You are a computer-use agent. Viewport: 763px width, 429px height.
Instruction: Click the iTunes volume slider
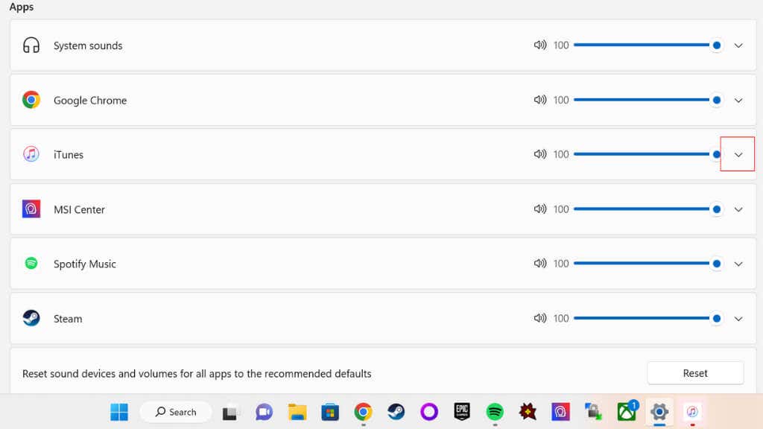click(648, 154)
